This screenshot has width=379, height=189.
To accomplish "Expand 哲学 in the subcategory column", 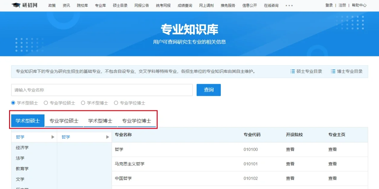I will click(107, 137).
